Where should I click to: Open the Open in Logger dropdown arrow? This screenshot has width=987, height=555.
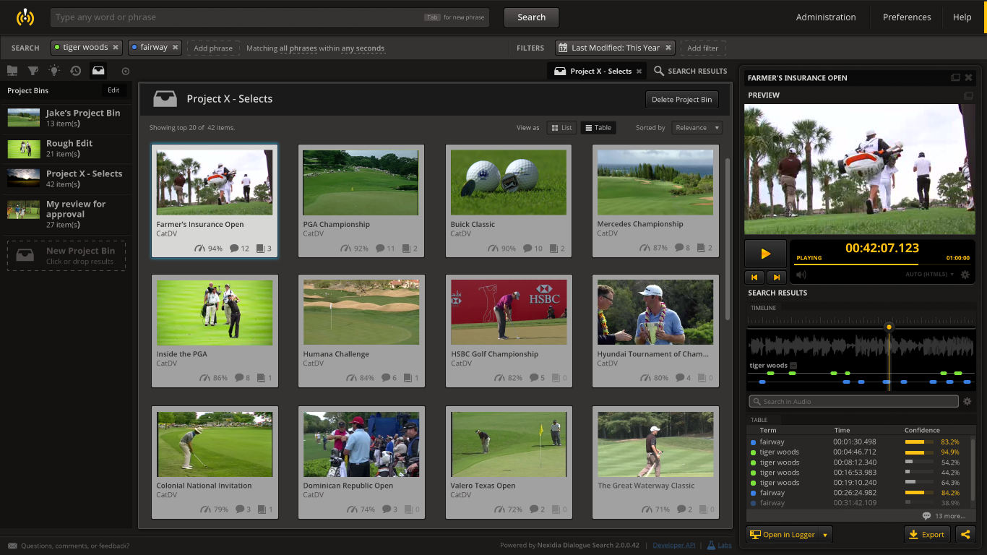(825, 535)
